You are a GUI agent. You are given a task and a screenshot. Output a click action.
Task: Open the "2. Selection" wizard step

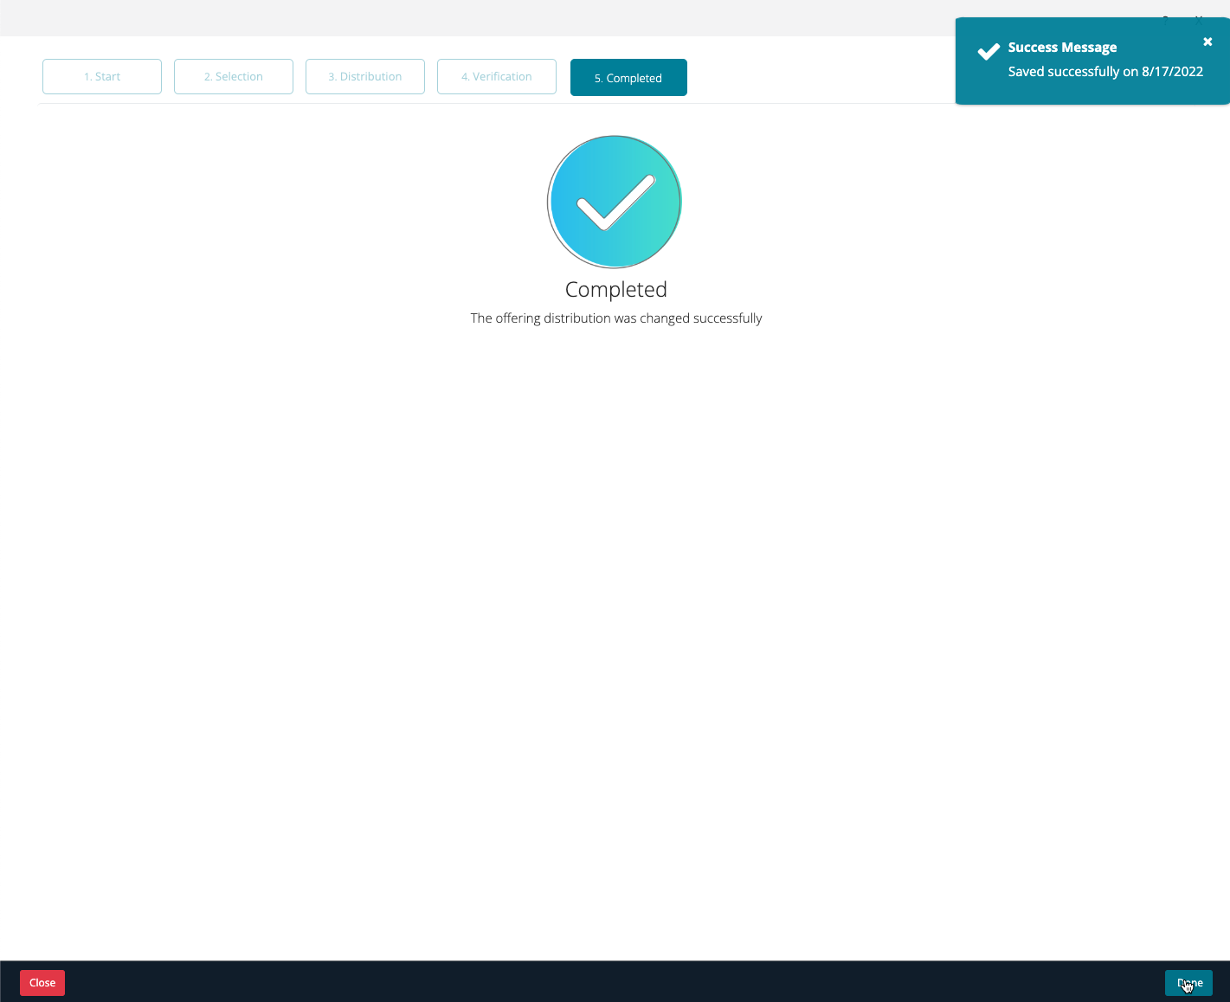(x=233, y=76)
